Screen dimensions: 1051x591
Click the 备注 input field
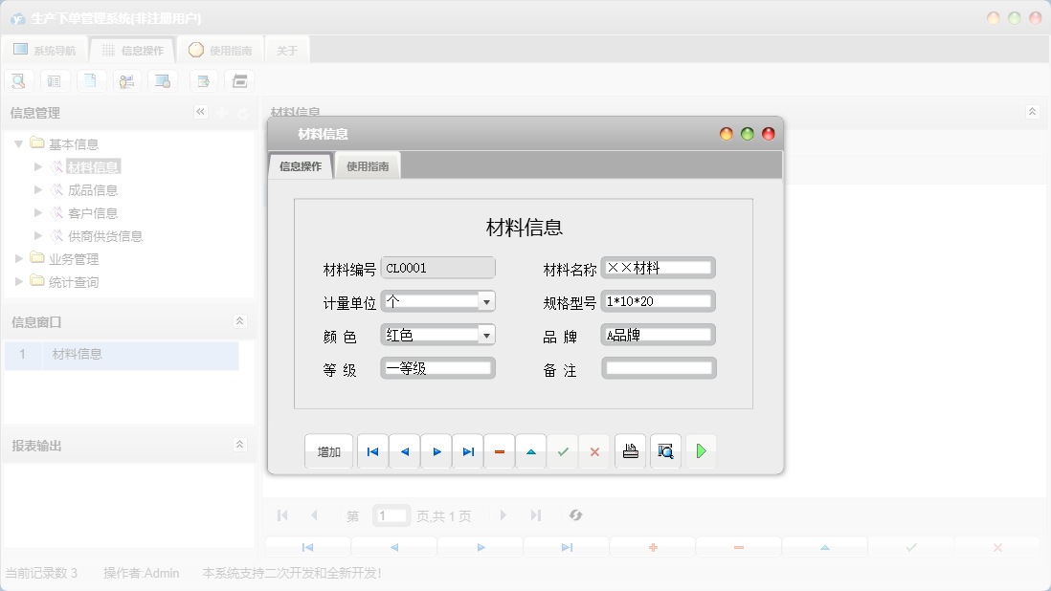(x=659, y=367)
